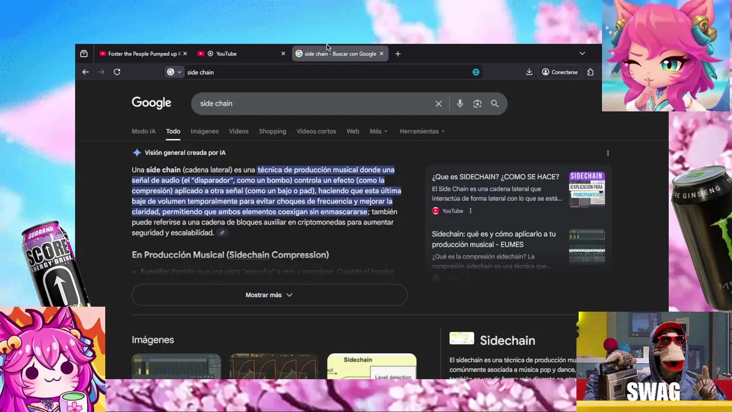Click the share icon right of Conectarse
The width and height of the screenshot is (732, 412).
tap(590, 72)
